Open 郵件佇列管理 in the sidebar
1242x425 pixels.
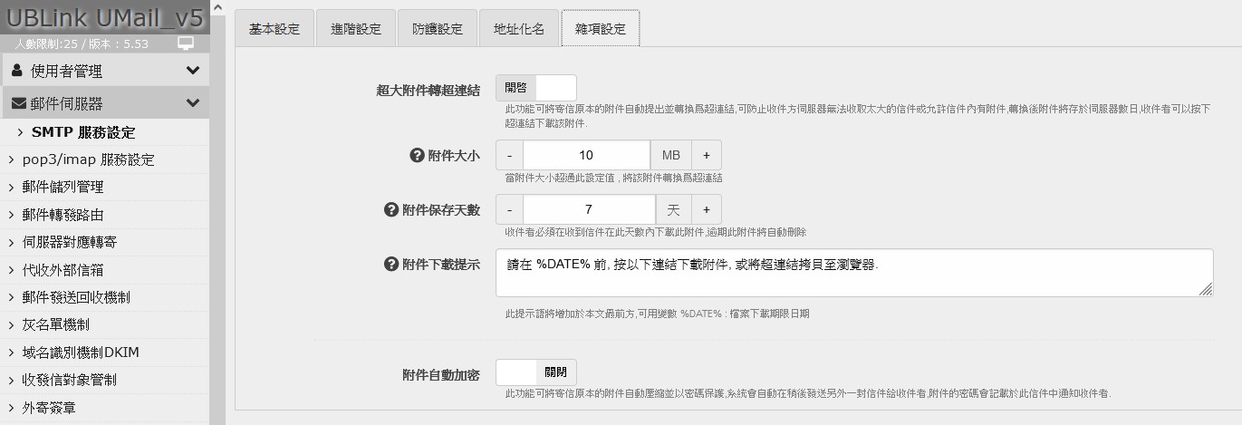click(63, 187)
